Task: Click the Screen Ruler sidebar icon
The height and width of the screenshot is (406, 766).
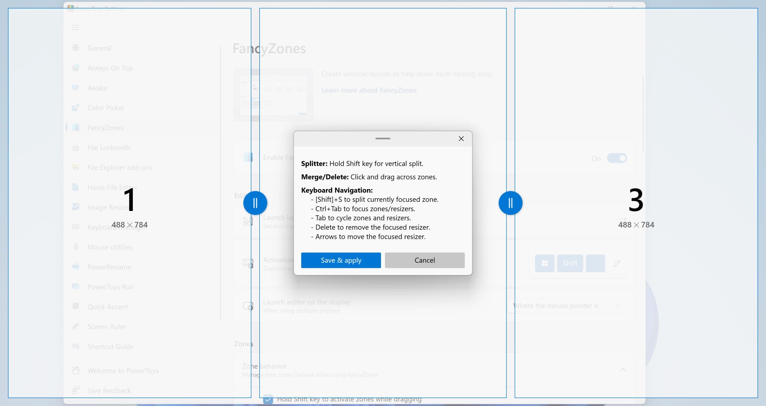Action: pyautogui.click(x=75, y=327)
